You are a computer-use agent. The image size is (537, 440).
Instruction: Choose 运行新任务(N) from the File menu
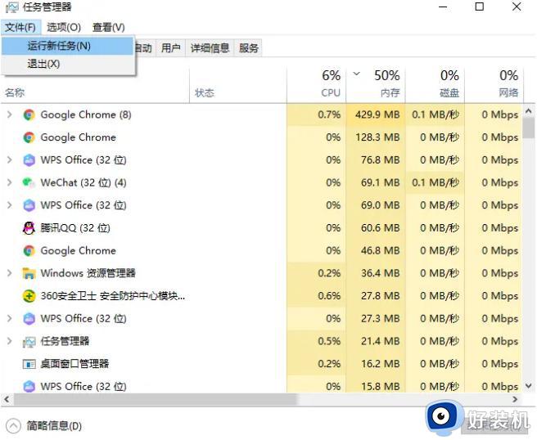pyautogui.click(x=67, y=46)
